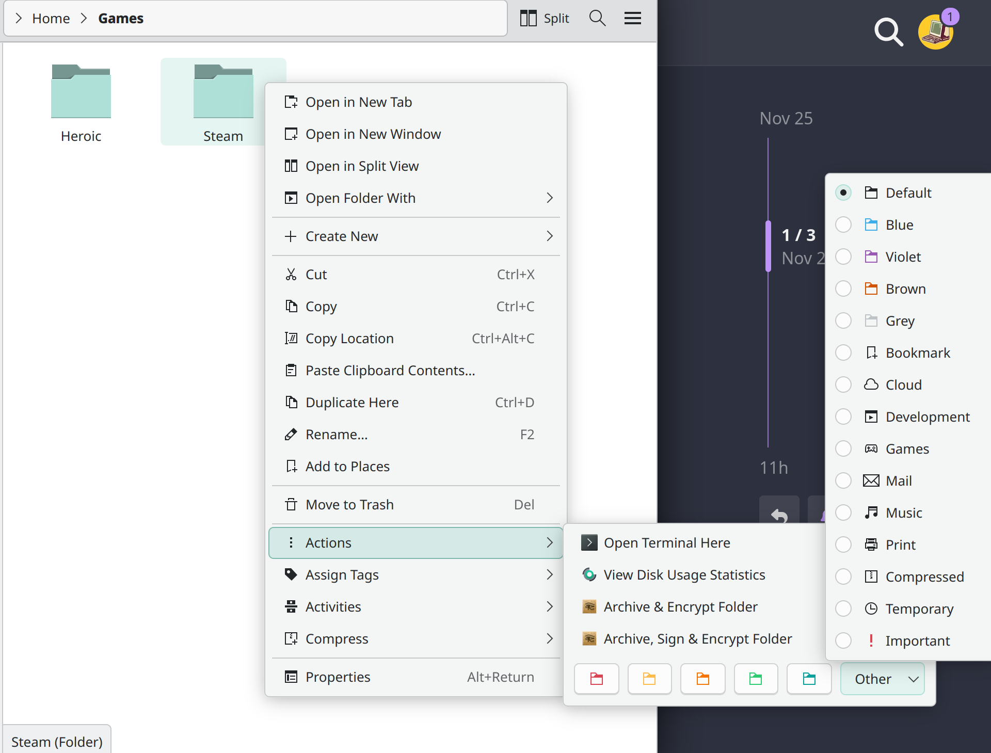Click the large white search icon
The image size is (991, 753).
[x=888, y=31]
